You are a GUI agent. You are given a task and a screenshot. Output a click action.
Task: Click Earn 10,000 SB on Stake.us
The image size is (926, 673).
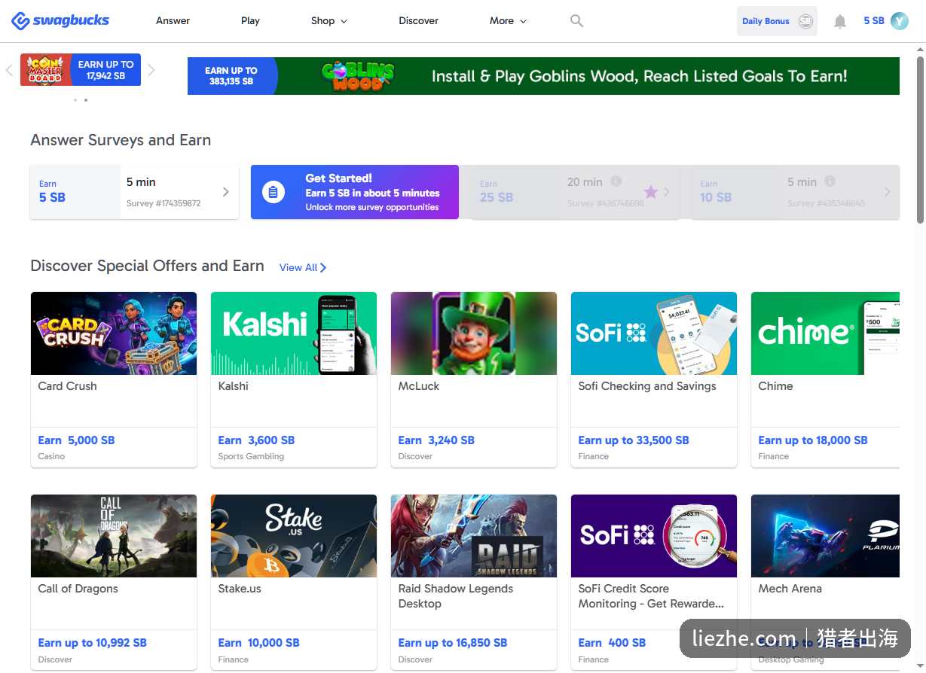coord(258,643)
